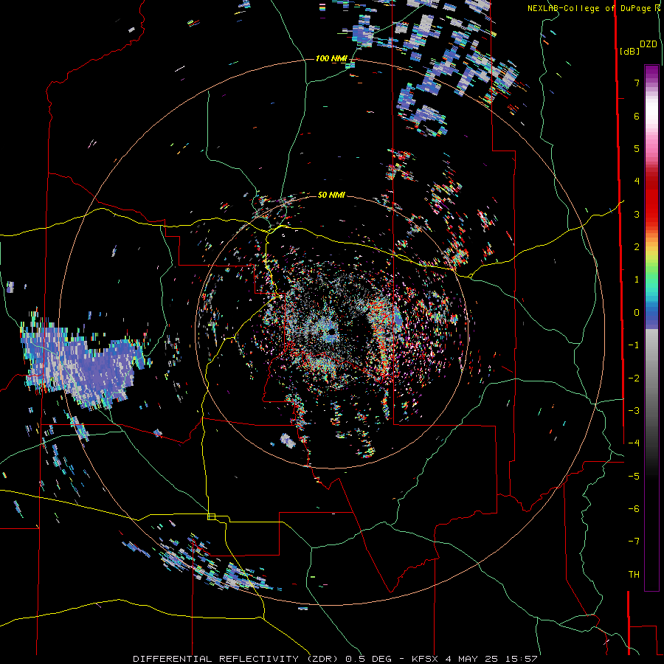This screenshot has width=664, height=664.
Task: Click the ZDR color scale bar
Action: pos(651,328)
